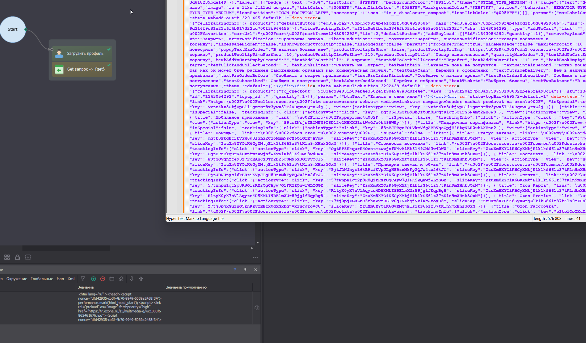Click the rename frame icon beside remove
The image size is (586, 343).
(112, 279)
